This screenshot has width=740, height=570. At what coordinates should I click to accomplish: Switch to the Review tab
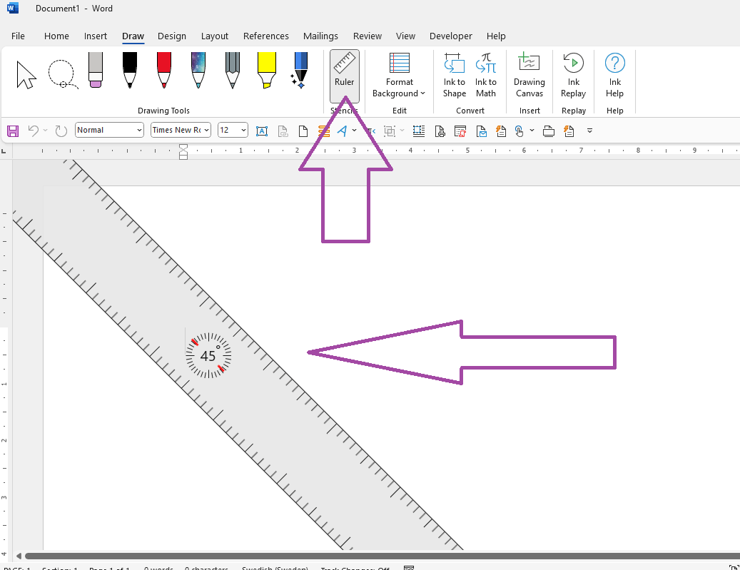(x=368, y=36)
